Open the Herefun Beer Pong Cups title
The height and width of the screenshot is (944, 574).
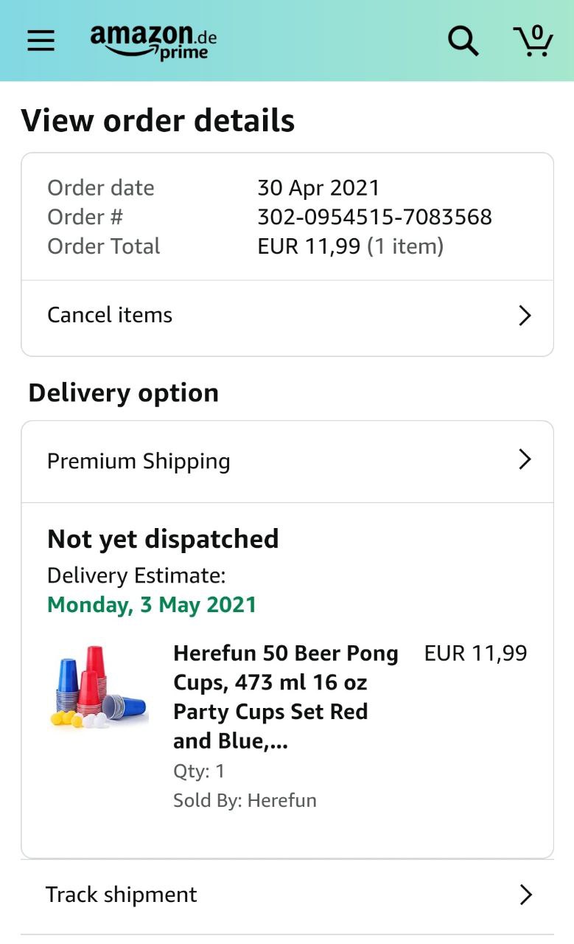[286, 697]
